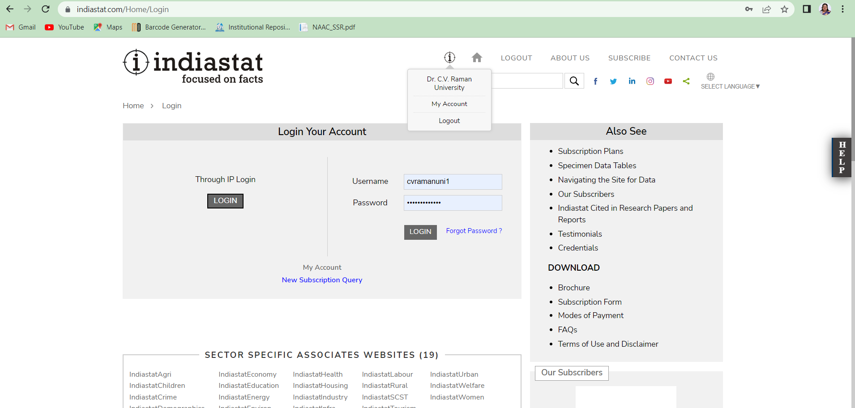Image resolution: width=855 pixels, height=408 pixels.
Task: Open the Modes of Payment link
Action: click(590, 315)
